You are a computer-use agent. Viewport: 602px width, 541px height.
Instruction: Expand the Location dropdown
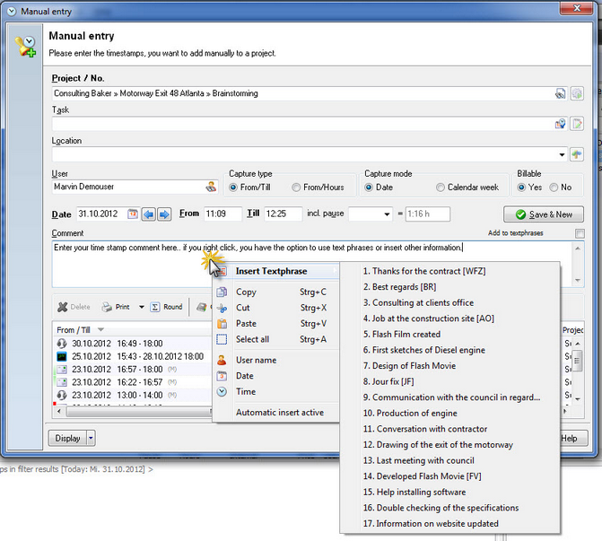pos(562,154)
